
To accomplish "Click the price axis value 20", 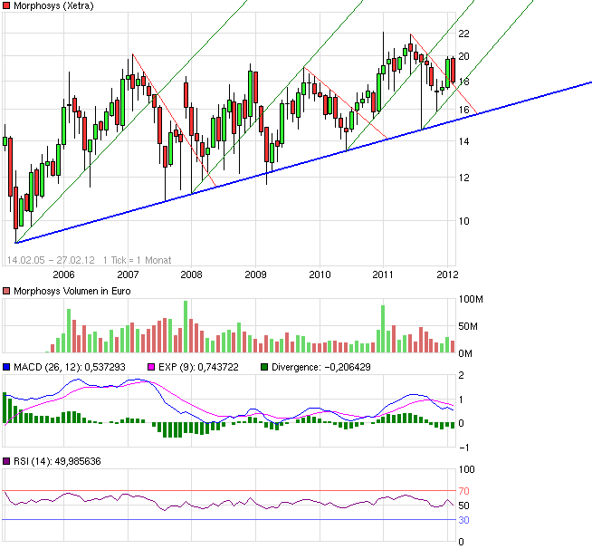I will pyautogui.click(x=463, y=56).
